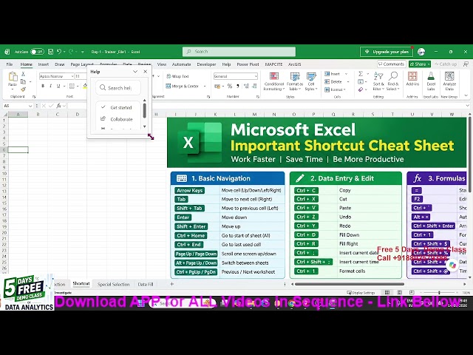This screenshot has height=355, width=473.
Task: Click the zoom slider in status bar
Action: pyautogui.click(x=439, y=293)
